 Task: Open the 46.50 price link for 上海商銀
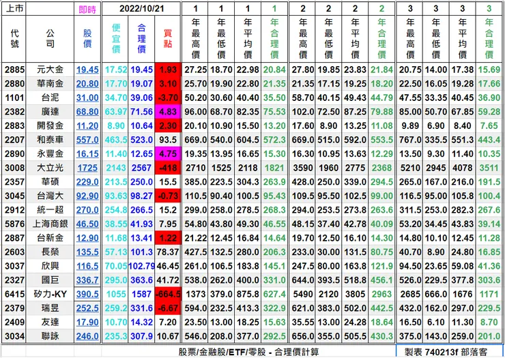[87, 224]
